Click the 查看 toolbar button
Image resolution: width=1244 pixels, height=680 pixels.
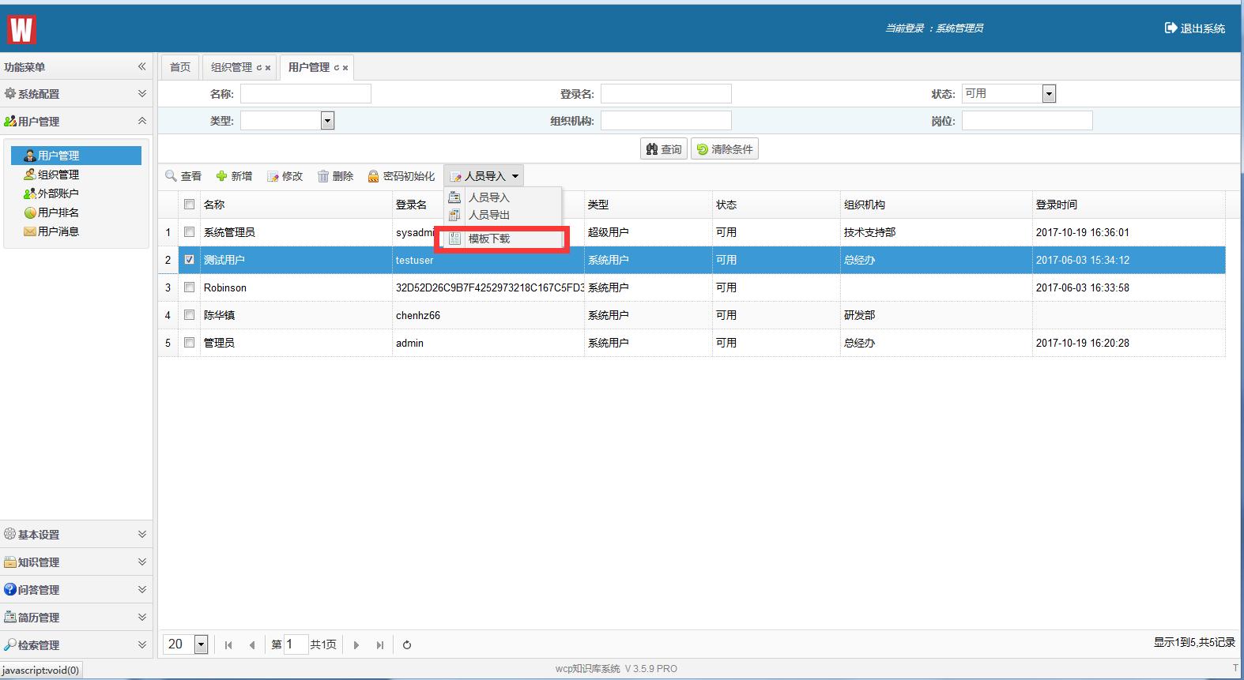click(x=183, y=176)
